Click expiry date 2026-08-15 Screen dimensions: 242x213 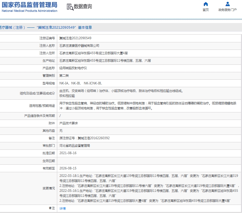[x=68, y=168]
